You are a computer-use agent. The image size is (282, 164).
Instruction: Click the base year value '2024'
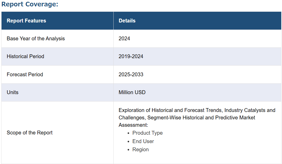pos(124,39)
